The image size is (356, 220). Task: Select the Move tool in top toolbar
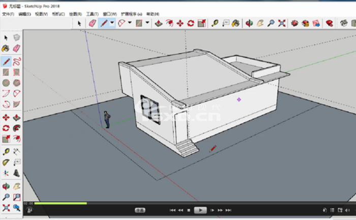[x=180, y=23]
